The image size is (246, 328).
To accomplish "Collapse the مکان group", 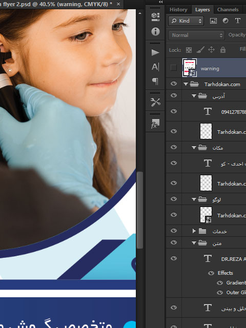I will [194, 148].
